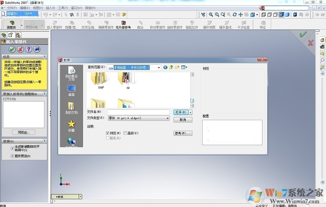The image size is (326, 207).
Task: Collapse 要插入的零件/装配体 section
Action: tap(44, 94)
